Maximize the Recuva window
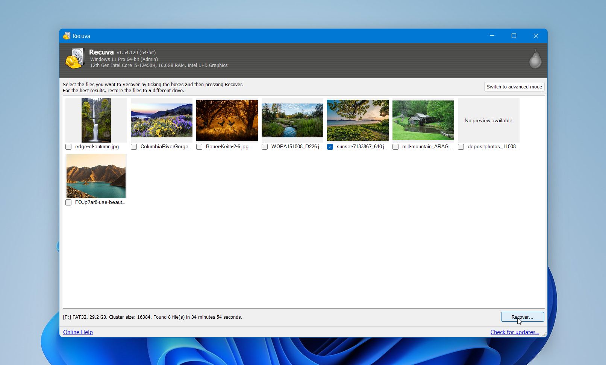The height and width of the screenshot is (365, 606). pos(514,36)
